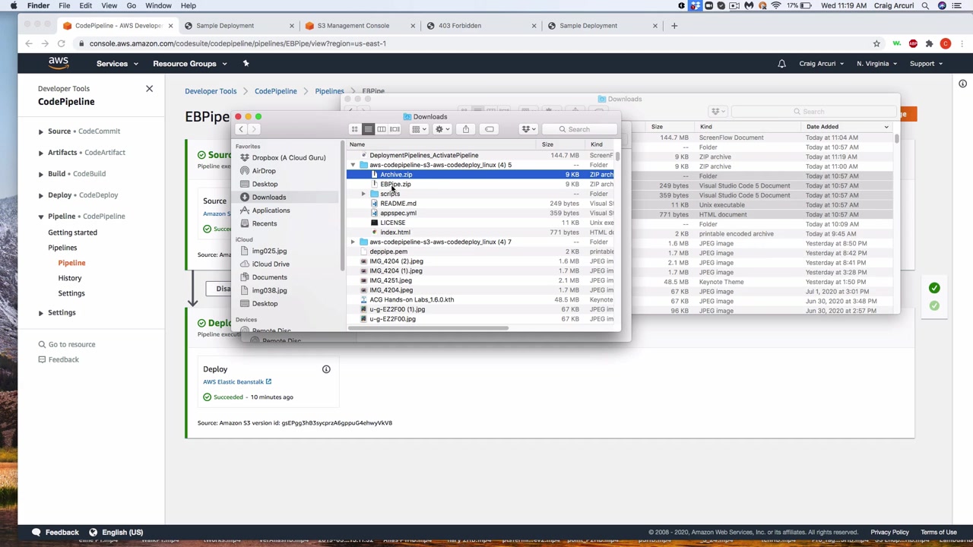Open Chrome extensions puzzle icon
This screenshot has height=547, width=973.
pyautogui.click(x=929, y=44)
